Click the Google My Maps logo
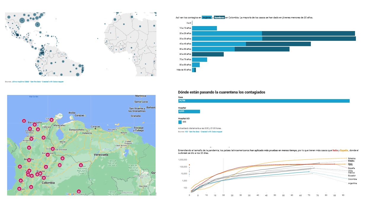The width and height of the screenshot is (371, 213). coord(74,194)
